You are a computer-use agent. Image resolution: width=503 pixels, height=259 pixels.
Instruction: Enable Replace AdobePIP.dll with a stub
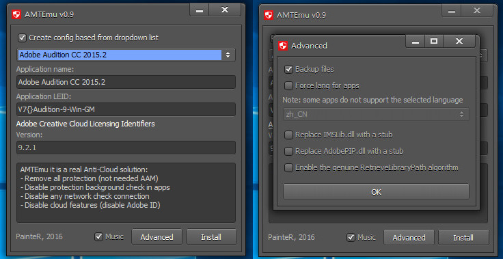pyautogui.click(x=288, y=151)
